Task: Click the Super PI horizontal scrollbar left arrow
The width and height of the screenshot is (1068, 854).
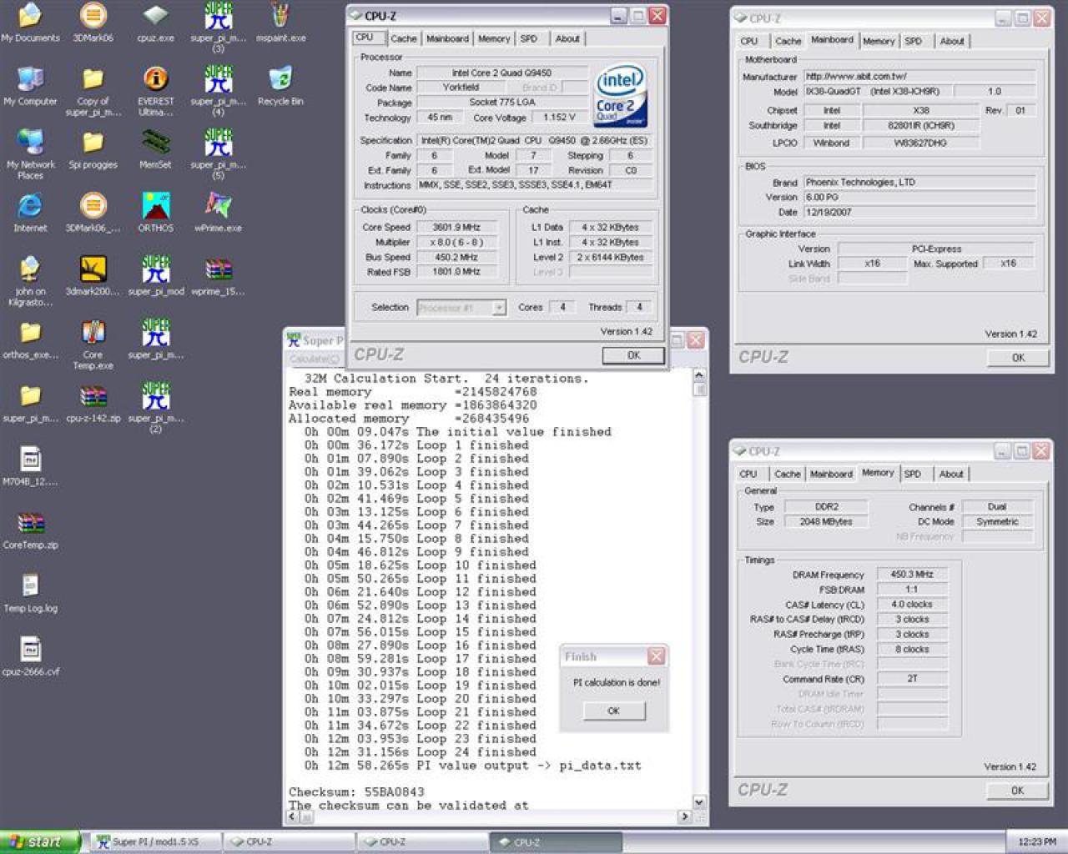Action: [292, 816]
